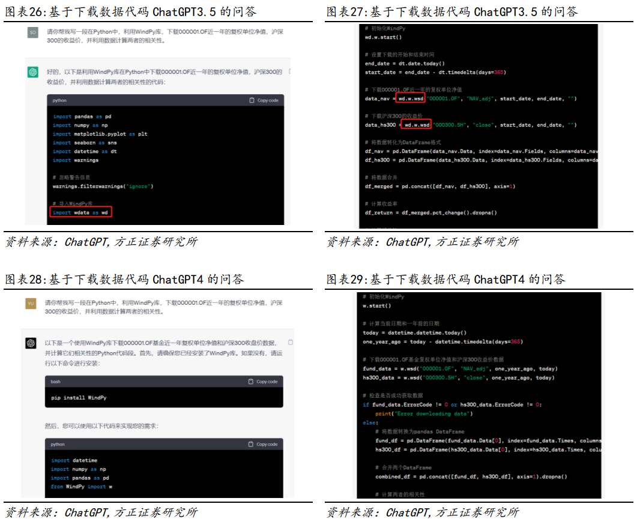This screenshot has height=522, width=637.
Task: Copy code from the ChatGPT3.5 python block
Action: pos(264,100)
